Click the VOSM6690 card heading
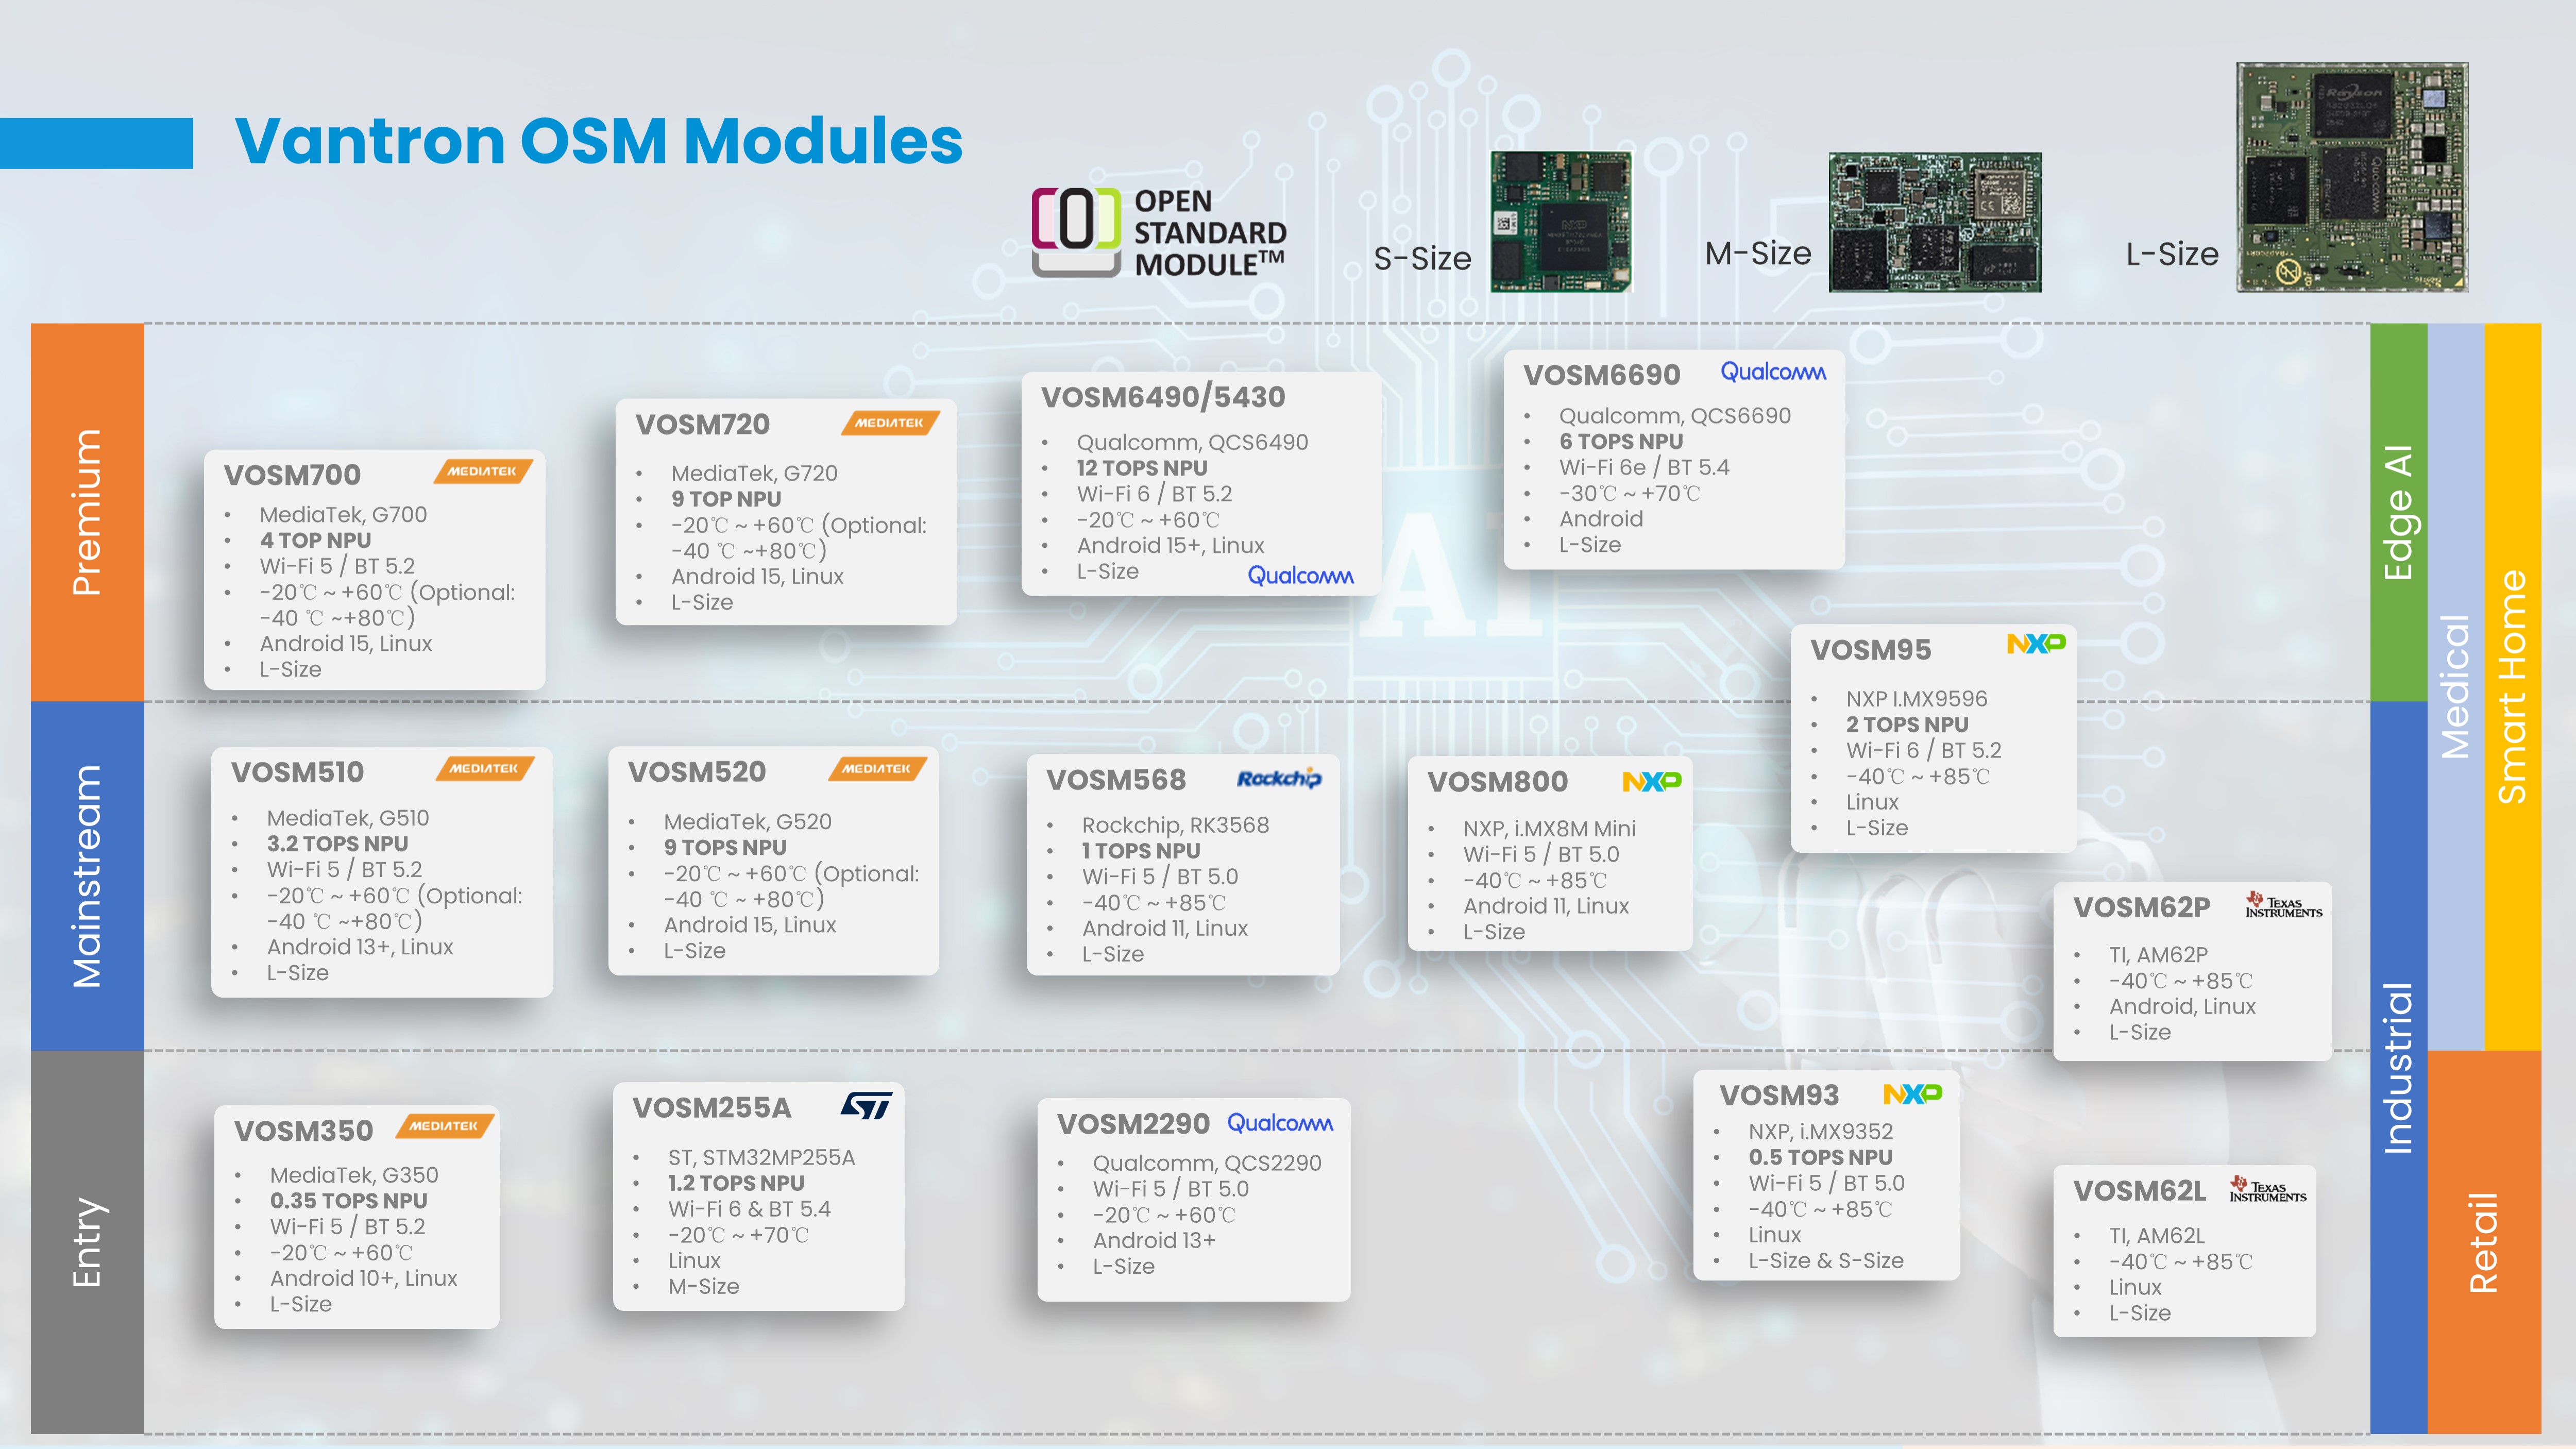The width and height of the screenshot is (2576, 1449). 1601,375
